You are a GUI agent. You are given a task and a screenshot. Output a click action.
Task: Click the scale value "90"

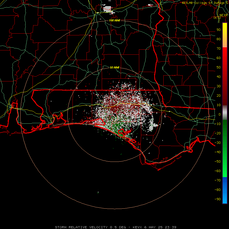point(219,30)
